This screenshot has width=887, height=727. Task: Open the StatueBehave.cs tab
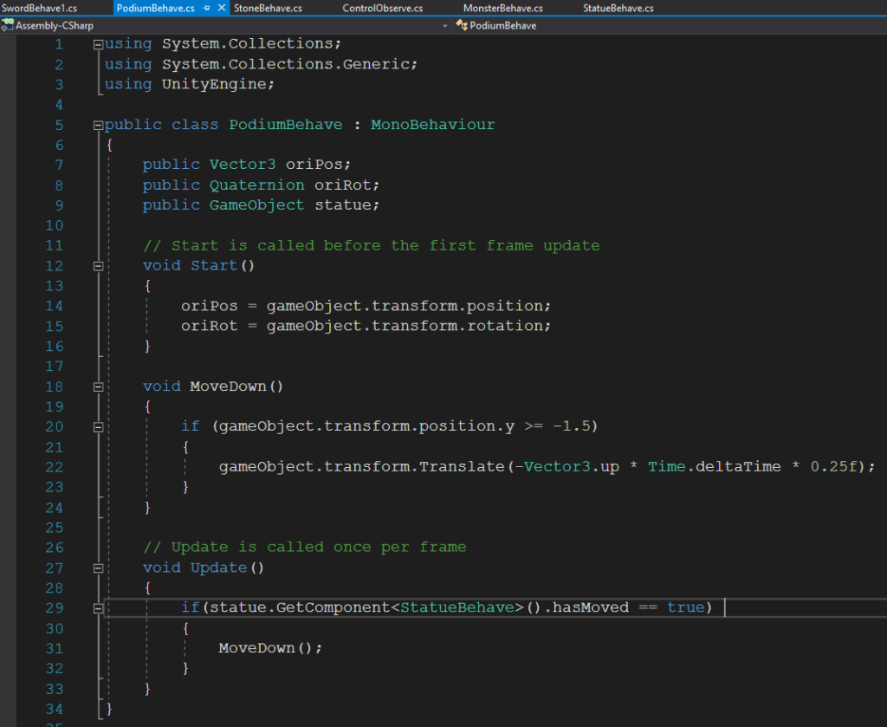point(618,8)
